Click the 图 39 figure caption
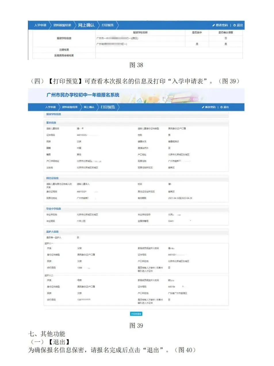Screen dimensions: 274x366 [x=136, y=326]
